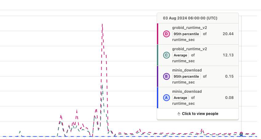Click the hovered data point marker on the chart
261x139 pixels.
(241, 134)
